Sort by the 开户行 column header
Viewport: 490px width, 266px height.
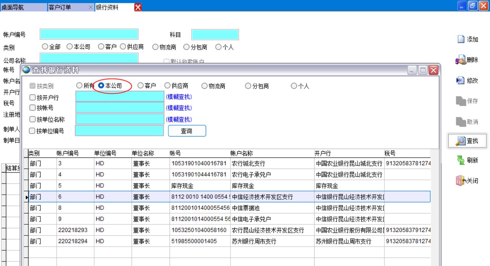pos(323,153)
